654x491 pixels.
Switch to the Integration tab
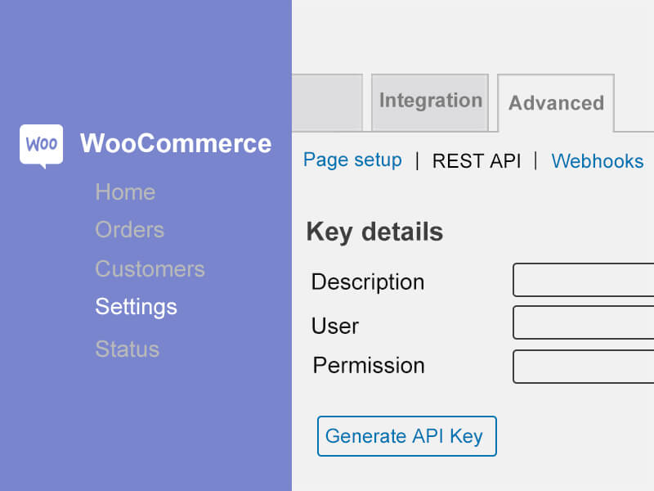pyautogui.click(x=430, y=102)
